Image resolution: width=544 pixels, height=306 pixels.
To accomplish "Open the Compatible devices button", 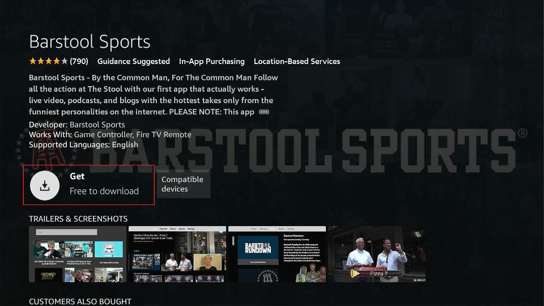I will [x=184, y=184].
